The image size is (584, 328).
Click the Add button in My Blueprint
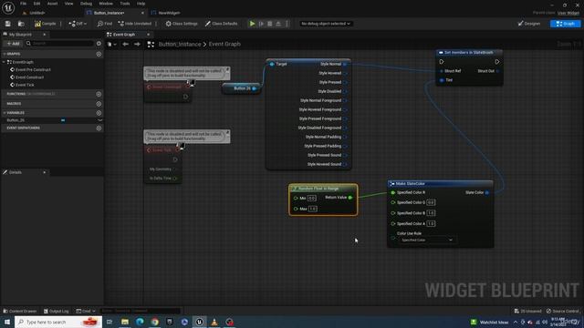[13, 44]
